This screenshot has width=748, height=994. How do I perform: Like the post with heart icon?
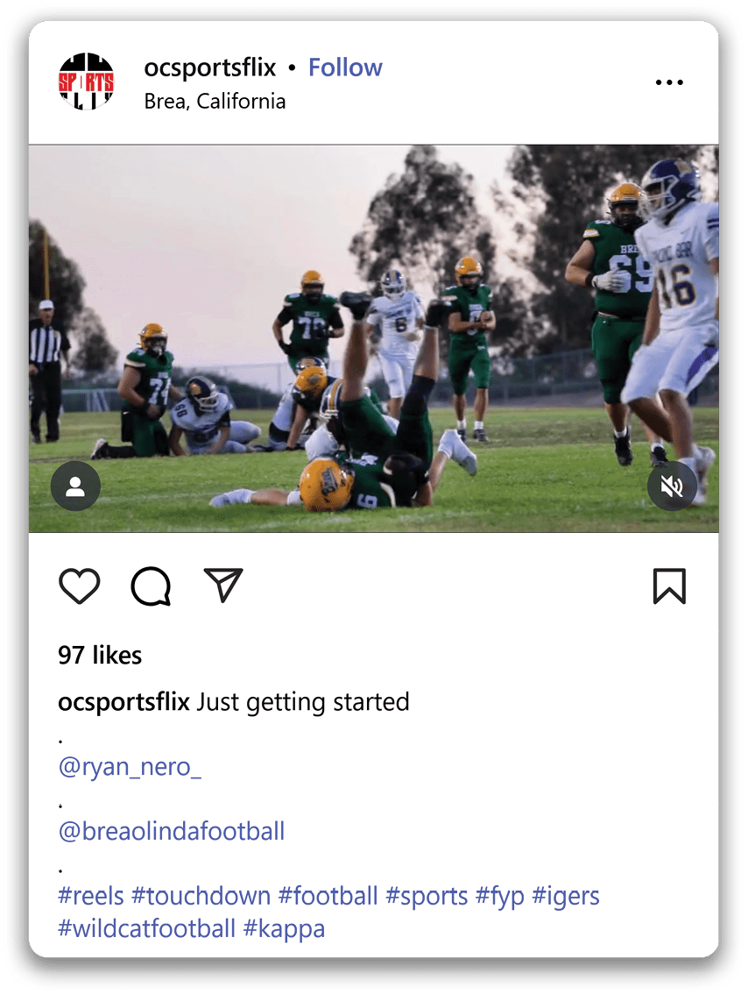click(80, 586)
